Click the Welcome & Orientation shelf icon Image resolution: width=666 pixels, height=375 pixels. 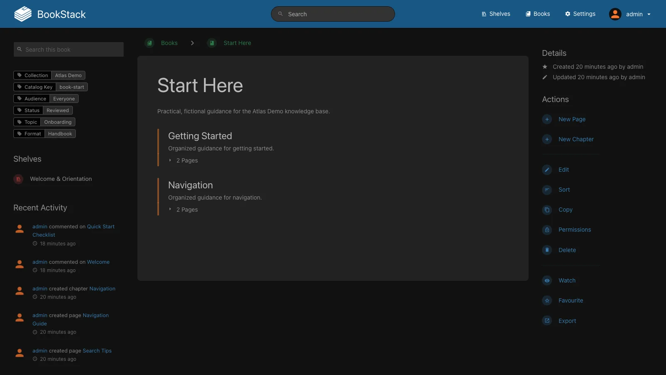coord(18,179)
